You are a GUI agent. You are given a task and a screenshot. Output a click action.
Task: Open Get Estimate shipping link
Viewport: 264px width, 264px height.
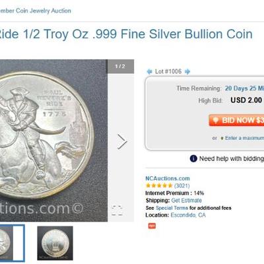[186, 201]
